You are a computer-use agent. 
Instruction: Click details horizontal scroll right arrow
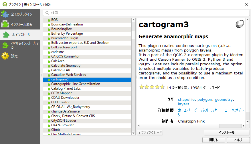pos(244,126)
